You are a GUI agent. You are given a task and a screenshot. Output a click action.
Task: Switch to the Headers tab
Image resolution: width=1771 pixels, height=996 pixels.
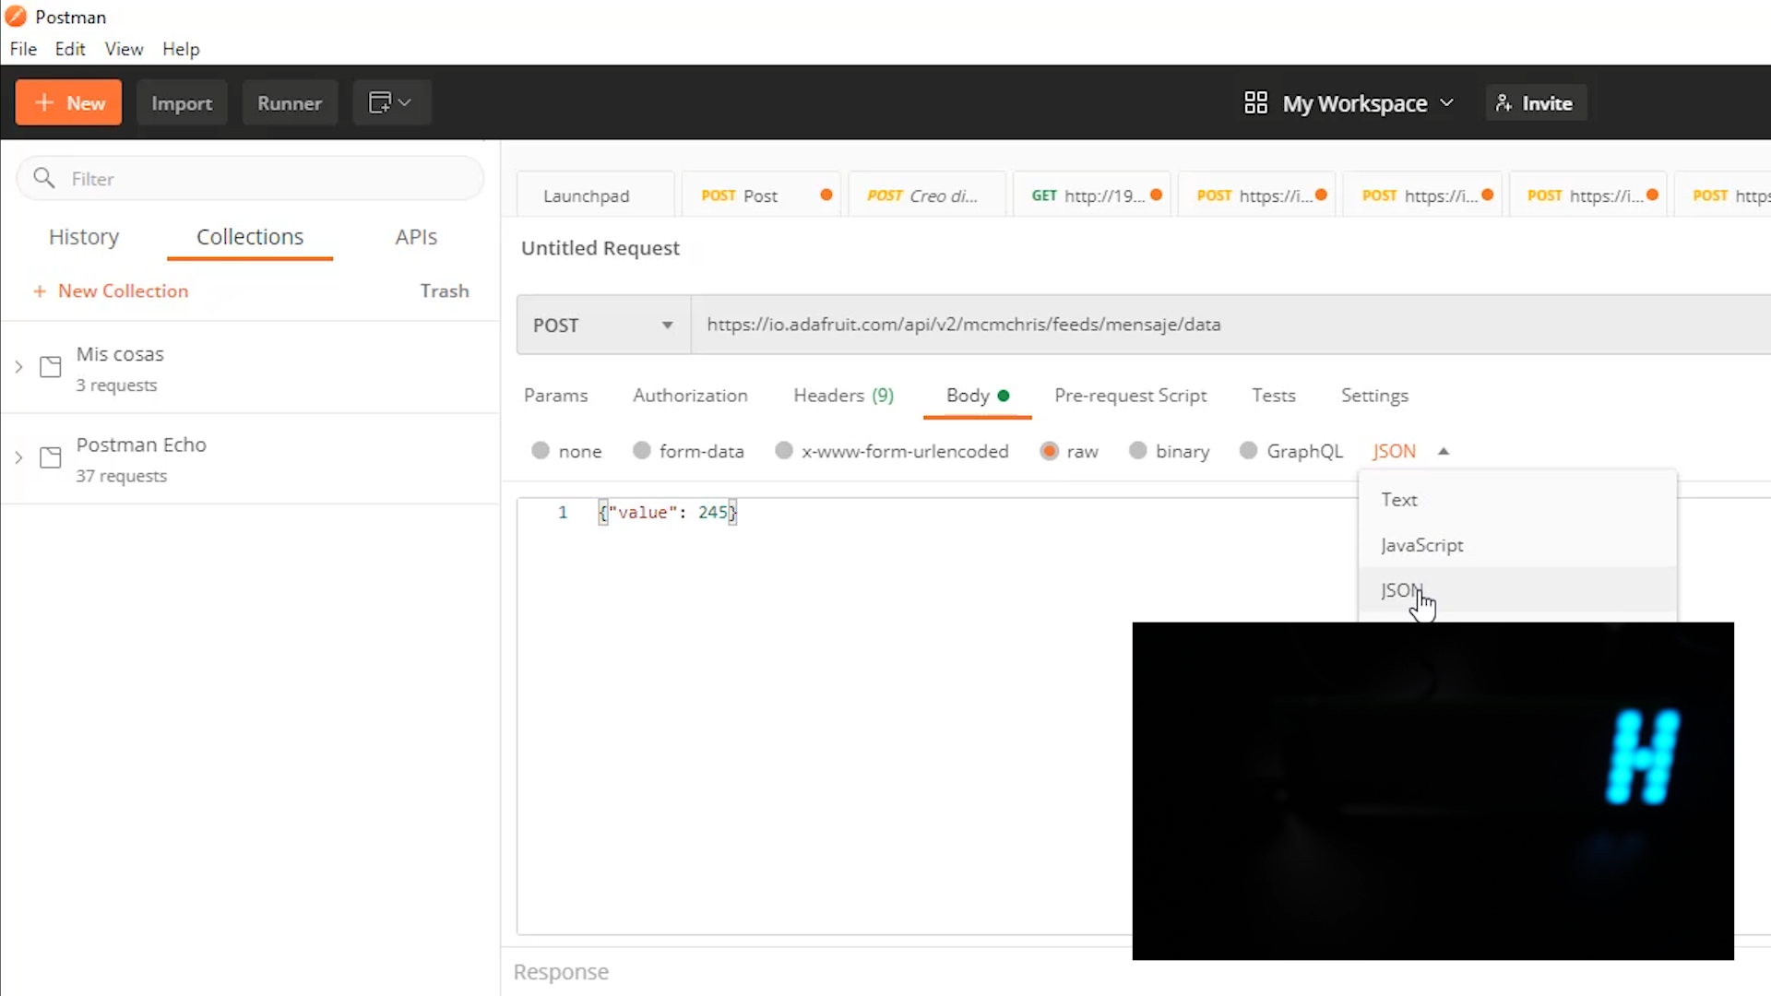pos(844,396)
